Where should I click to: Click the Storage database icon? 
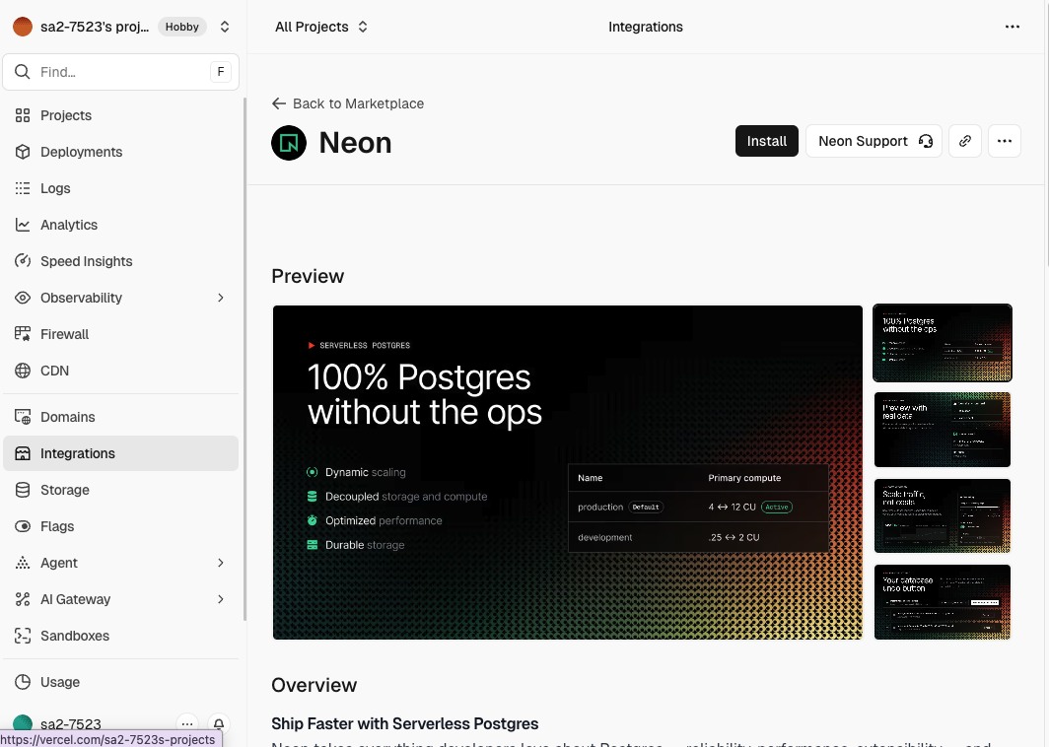pyautogui.click(x=23, y=490)
